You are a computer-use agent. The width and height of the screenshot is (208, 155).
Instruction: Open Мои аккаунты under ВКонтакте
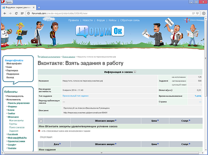coord(16,120)
